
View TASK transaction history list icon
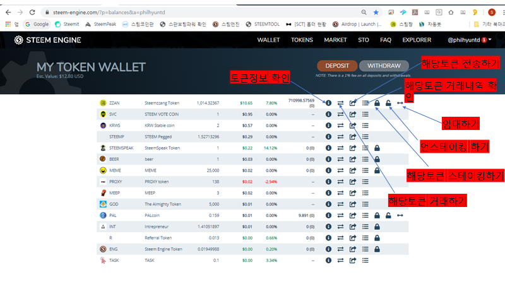(x=365, y=260)
